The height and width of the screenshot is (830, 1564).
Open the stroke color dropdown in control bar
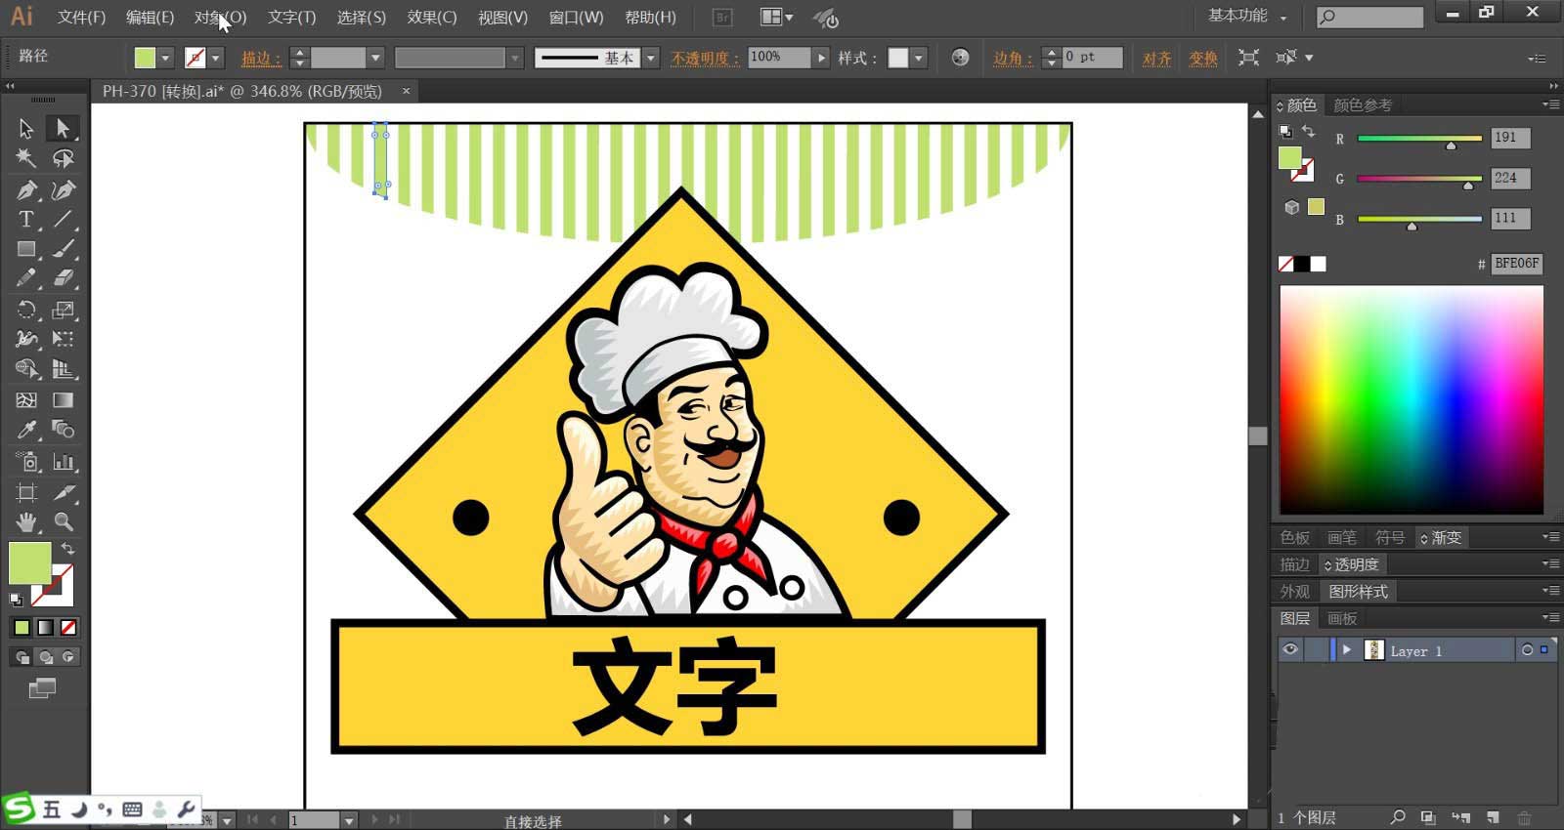[216, 59]
